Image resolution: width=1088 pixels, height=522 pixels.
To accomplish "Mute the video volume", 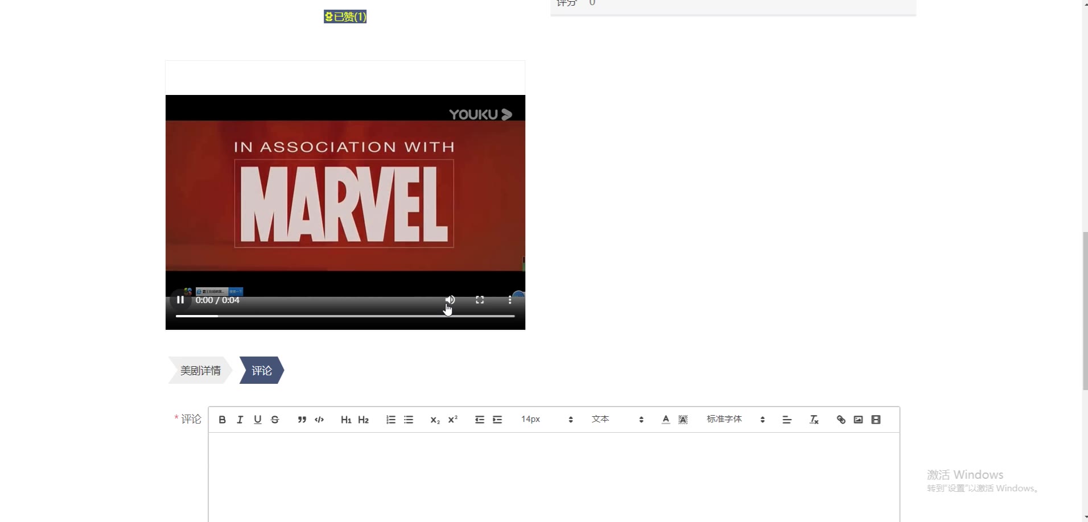I will pyautogui.click(x=450, y=300).
